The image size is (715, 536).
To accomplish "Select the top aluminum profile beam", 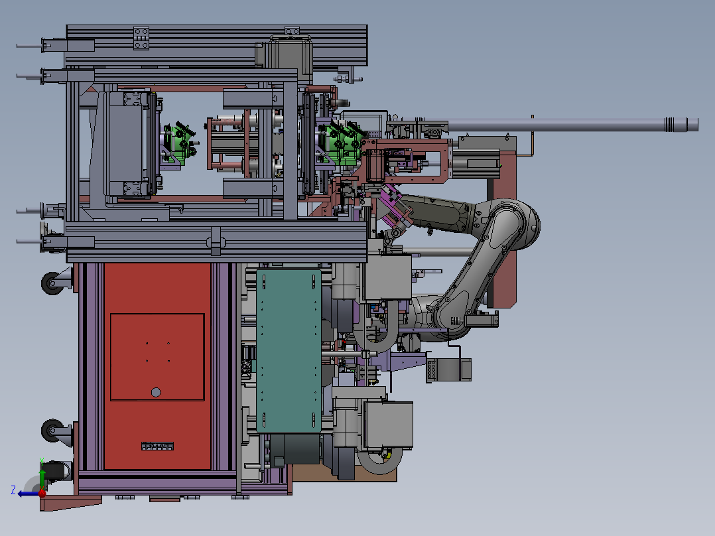I will pyautogui.click(x=217, y=46).
